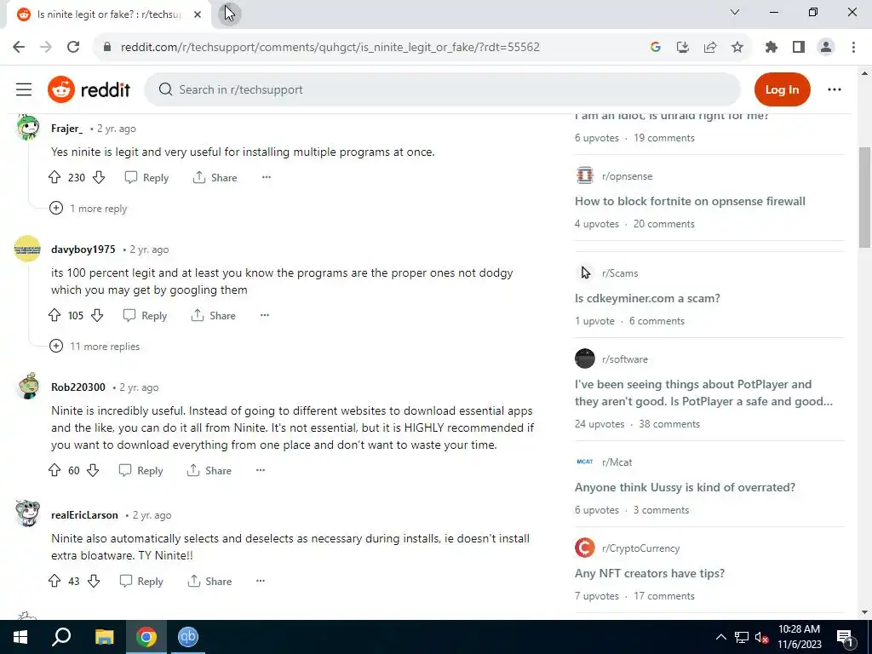Click the Google icon in address bar

click(x=656, y=48)
